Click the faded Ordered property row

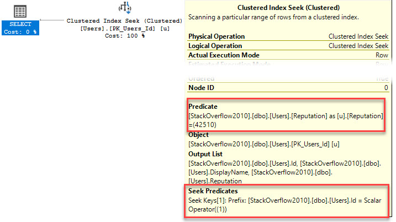pyautogui.click(x=288, y=78)
